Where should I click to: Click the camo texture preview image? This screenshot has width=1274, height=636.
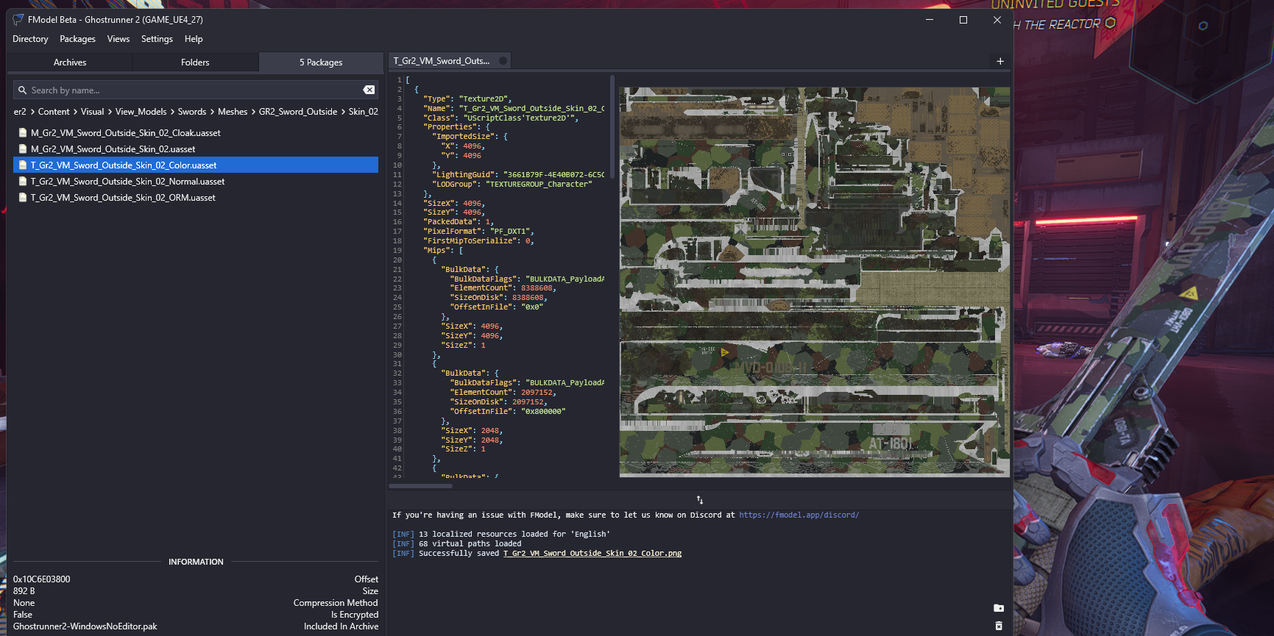(x=814, y=282)
